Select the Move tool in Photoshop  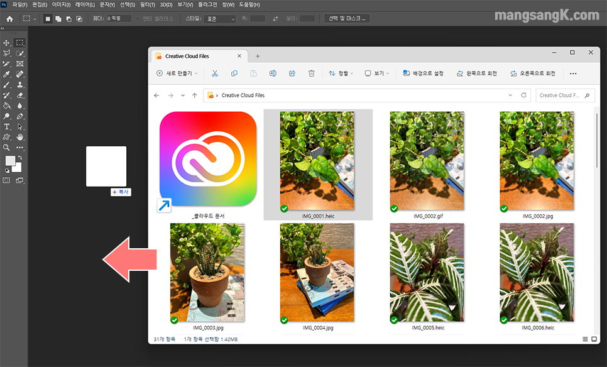tap(6, 43)
